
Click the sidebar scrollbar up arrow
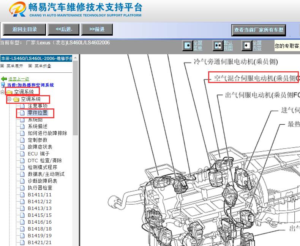click(76, 58)
